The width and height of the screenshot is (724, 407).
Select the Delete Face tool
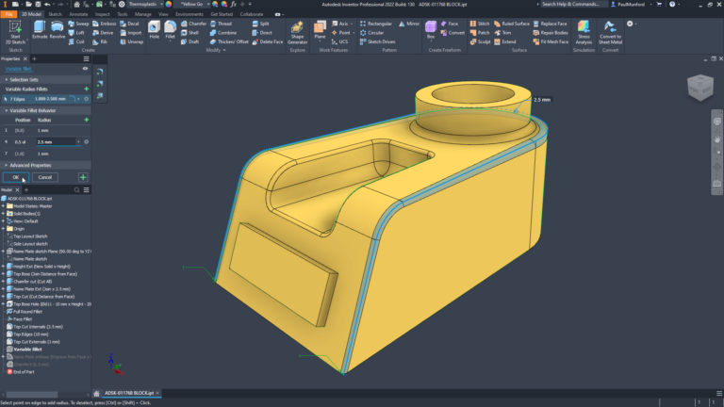point(268,41)
